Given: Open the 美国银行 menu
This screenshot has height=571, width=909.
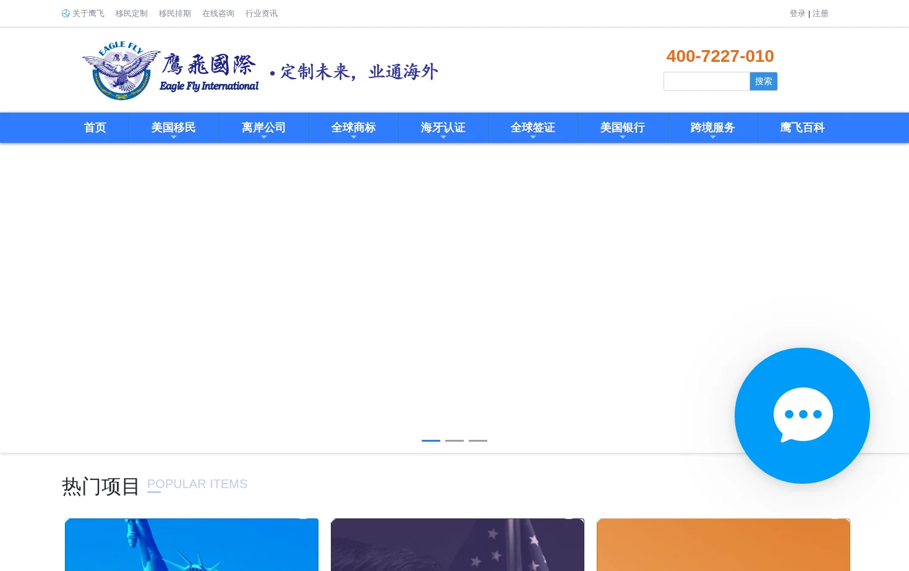Looking at the screenshot, I should 623,128.
